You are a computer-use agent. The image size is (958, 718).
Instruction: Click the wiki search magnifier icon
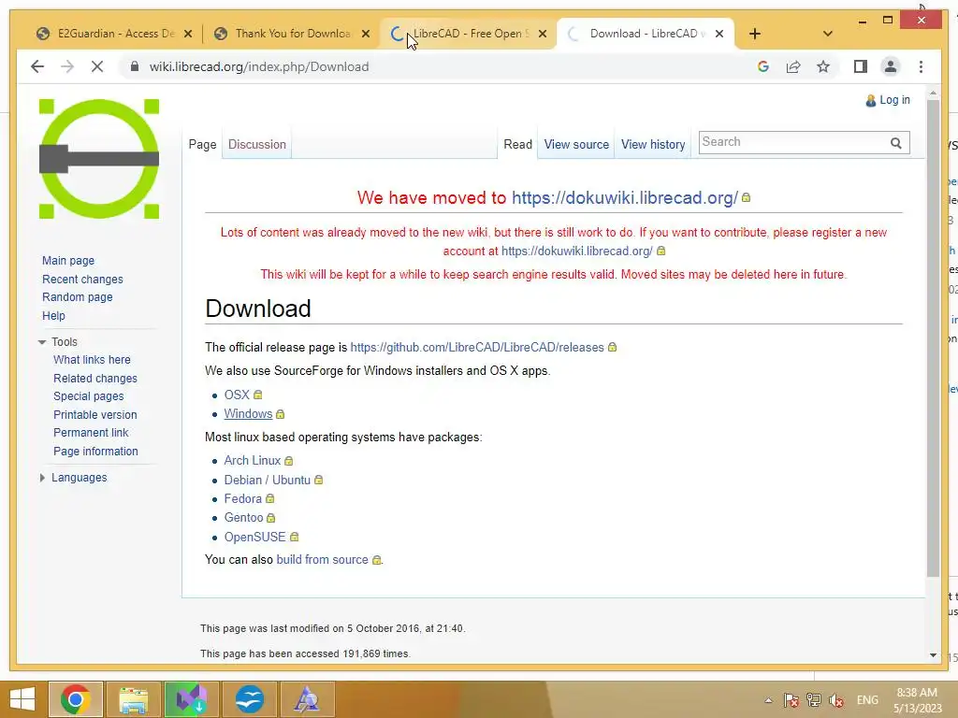(895, 143)
